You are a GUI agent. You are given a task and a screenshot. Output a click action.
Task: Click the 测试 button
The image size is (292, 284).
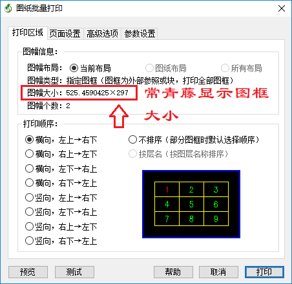point(74,272)
